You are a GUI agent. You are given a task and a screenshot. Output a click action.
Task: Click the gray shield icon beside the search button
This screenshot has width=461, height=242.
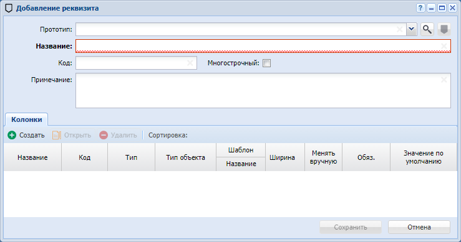444,29
